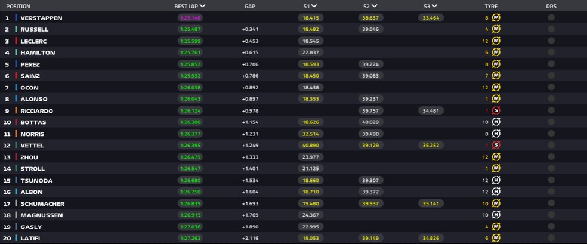Click Vettel's soft tyre icon
The height and width of the screenshot is (244, 587).
496,145
